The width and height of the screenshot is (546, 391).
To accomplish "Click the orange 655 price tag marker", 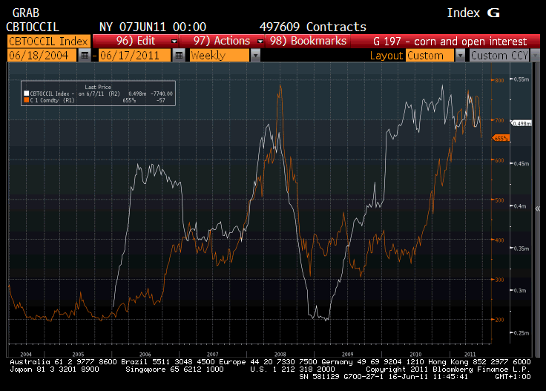I will 501,138.
